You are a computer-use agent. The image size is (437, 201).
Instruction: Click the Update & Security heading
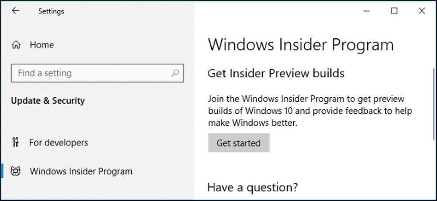[48, 101]
